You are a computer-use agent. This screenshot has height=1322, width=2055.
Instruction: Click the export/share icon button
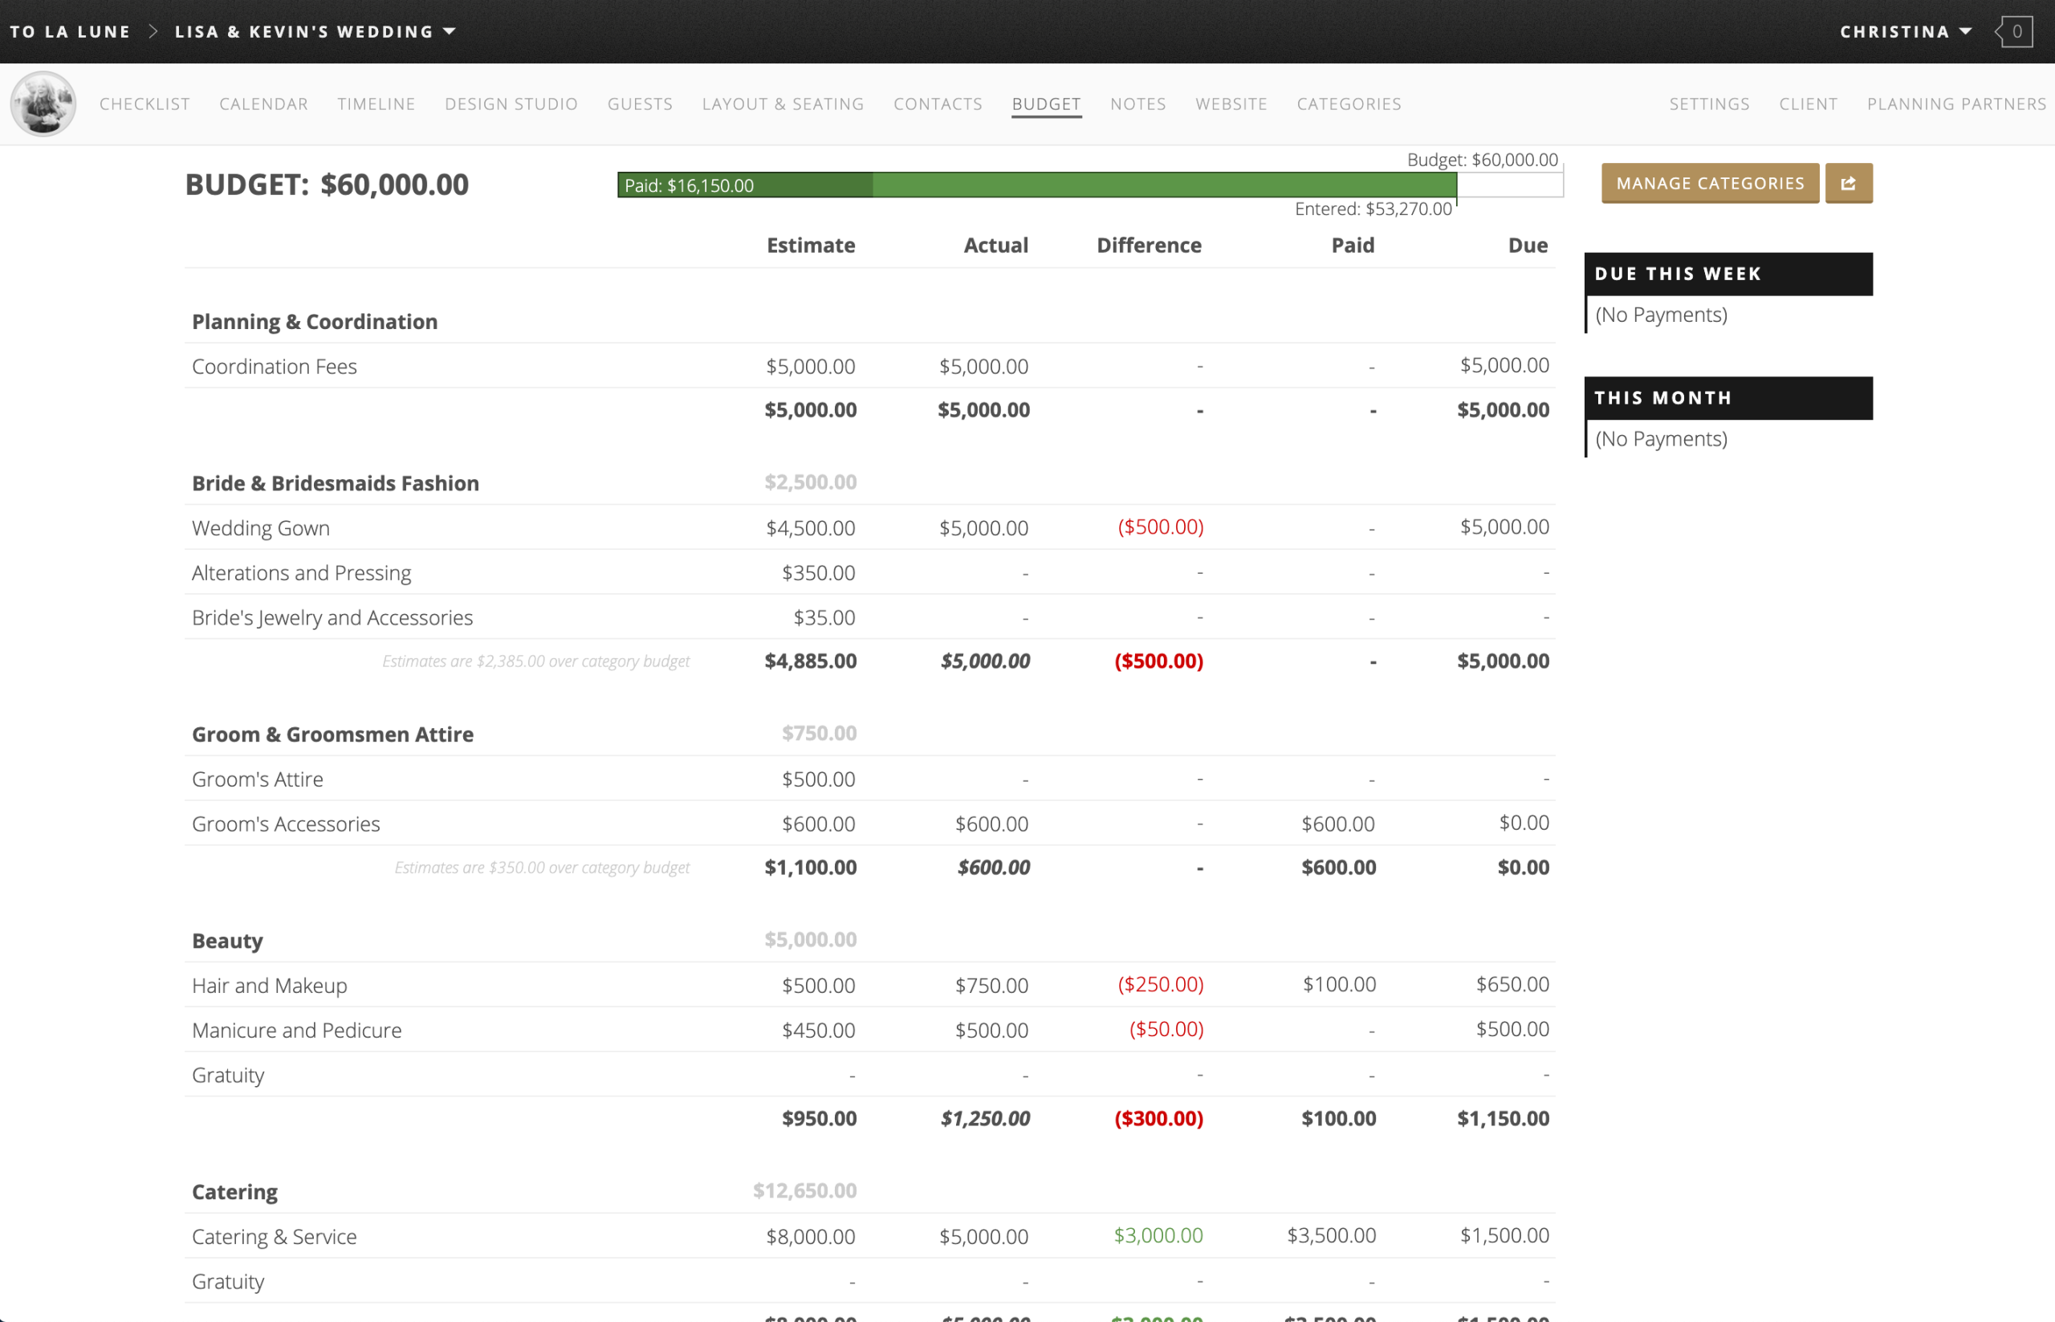coord(1848,183)
